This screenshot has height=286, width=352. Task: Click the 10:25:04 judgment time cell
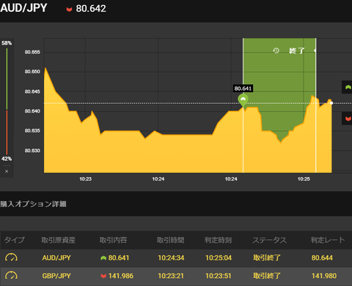tap(219, 257)
